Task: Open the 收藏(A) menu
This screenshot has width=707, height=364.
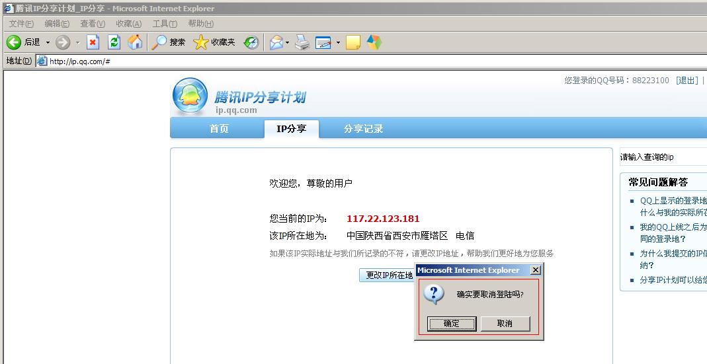Action: click(128, 23)
